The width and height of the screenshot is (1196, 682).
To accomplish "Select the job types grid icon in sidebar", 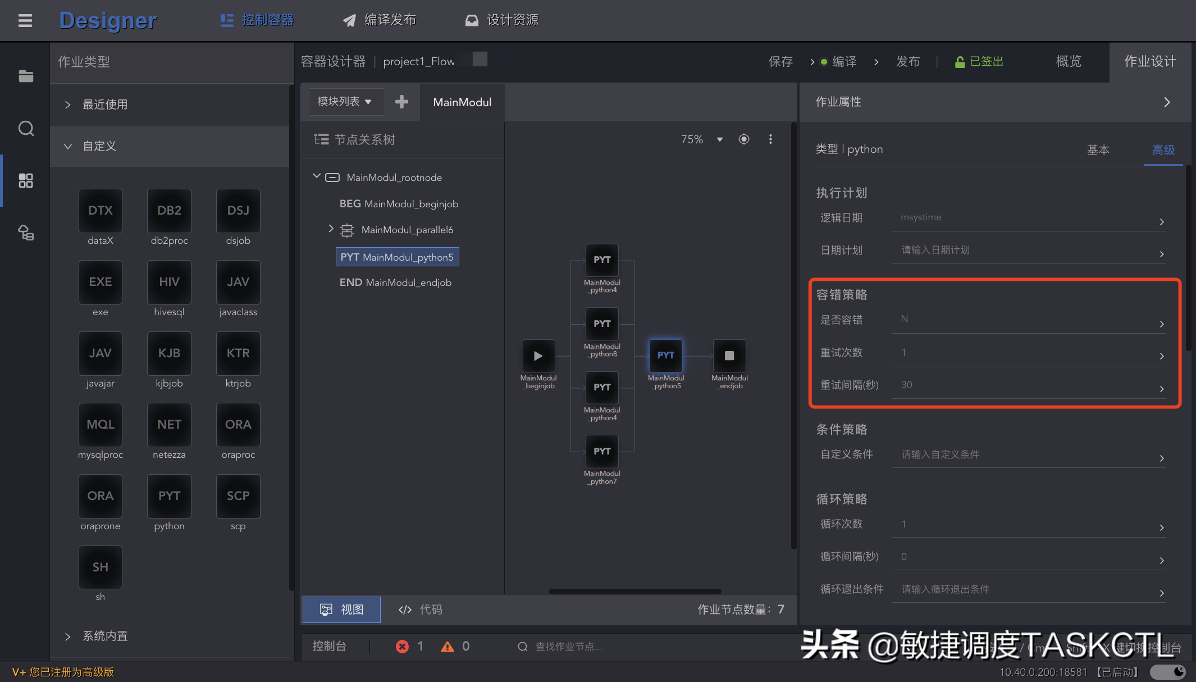I will (26, 180).
